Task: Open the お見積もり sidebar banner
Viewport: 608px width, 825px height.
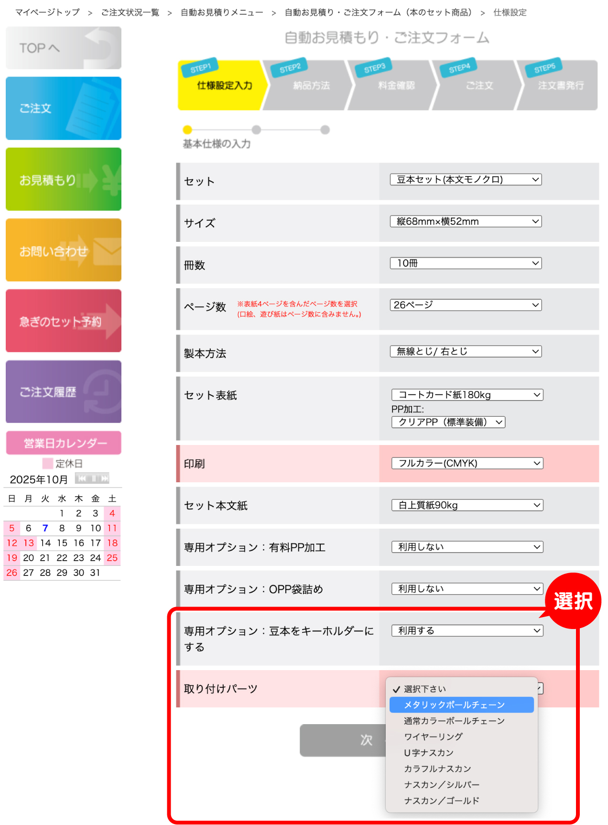Action: point(64,179)
